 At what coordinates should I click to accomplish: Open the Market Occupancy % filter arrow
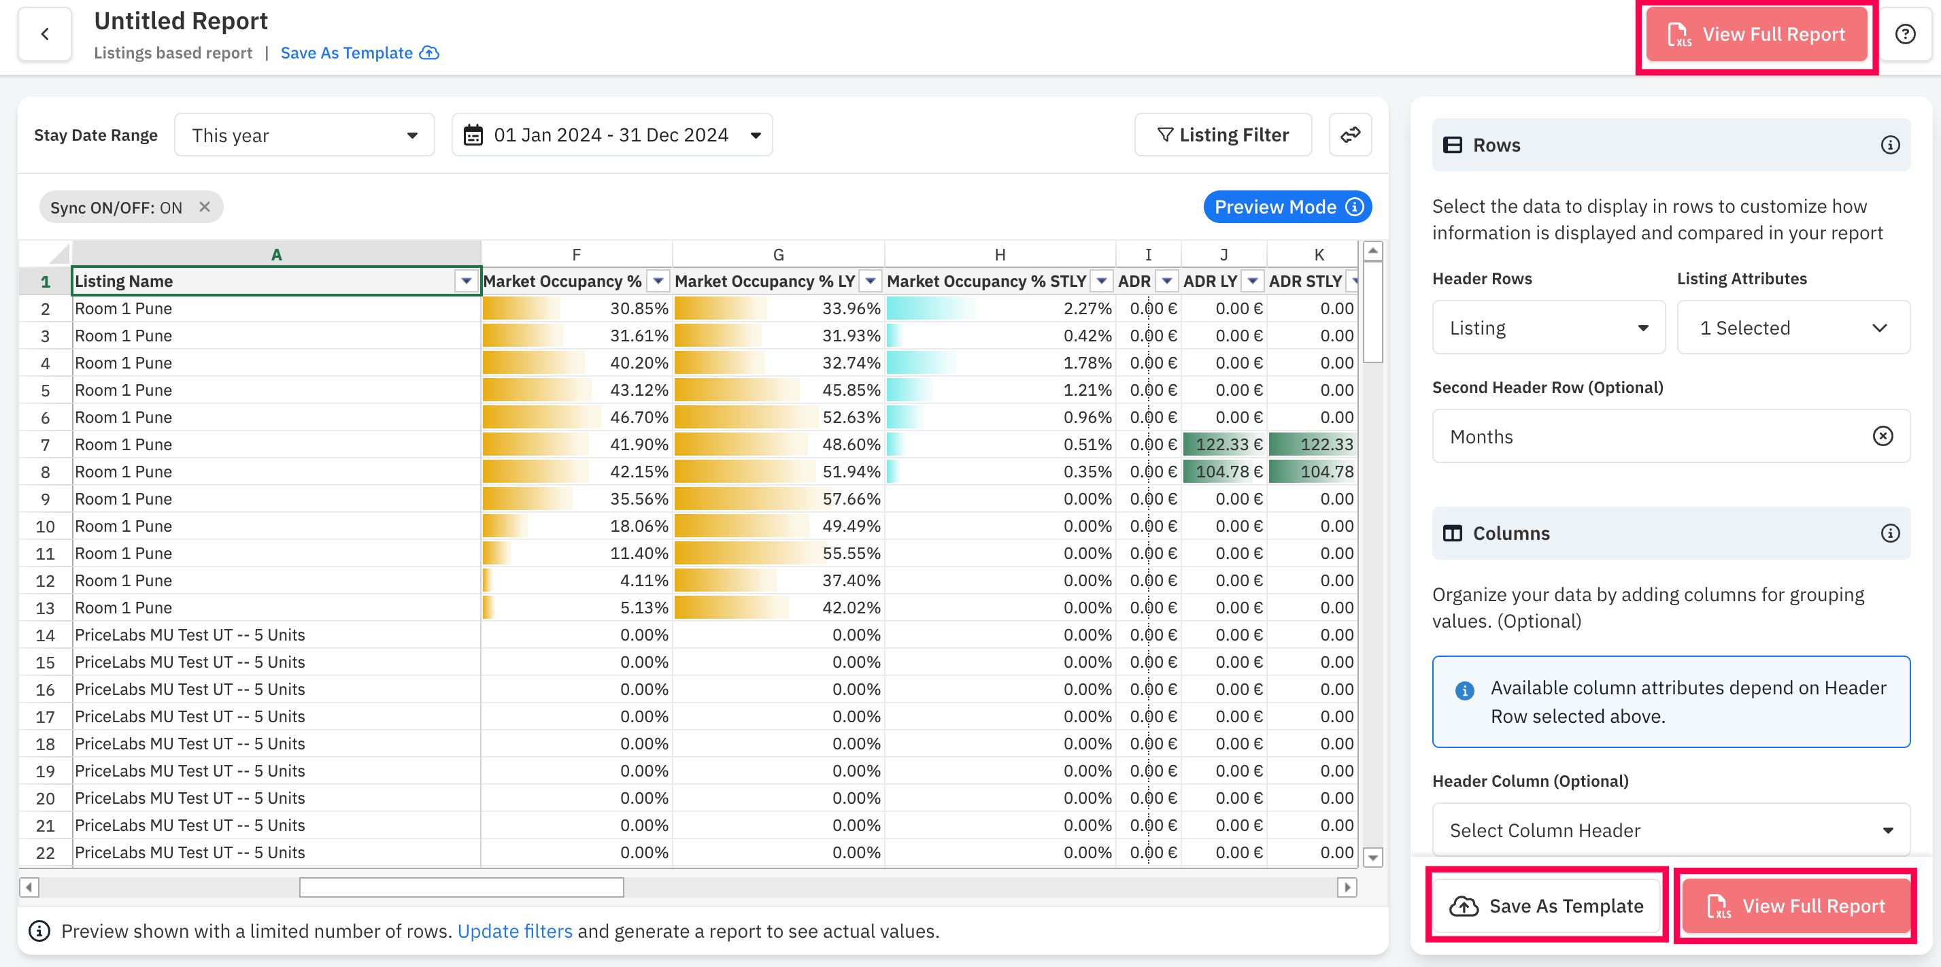coord(658,281)
